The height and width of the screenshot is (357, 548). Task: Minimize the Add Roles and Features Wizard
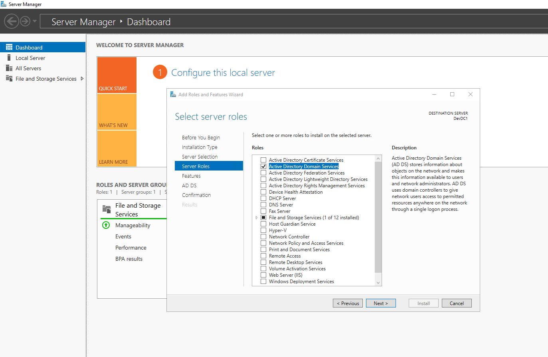pyautogui.click(x=434, y=94)
